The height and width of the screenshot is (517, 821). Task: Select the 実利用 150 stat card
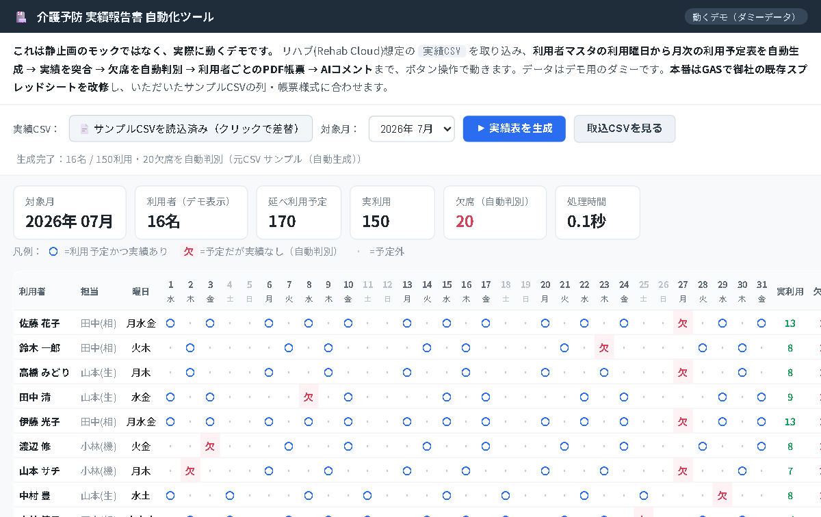point(392,213)
